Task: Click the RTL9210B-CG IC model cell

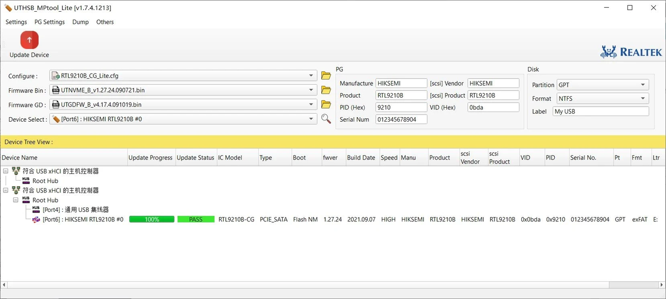Action: click(236, 219)
